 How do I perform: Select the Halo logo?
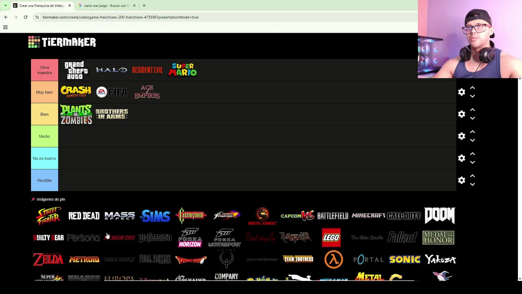point(112,70)
